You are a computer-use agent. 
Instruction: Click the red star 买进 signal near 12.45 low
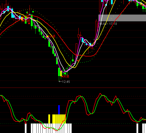pos(65,77)
